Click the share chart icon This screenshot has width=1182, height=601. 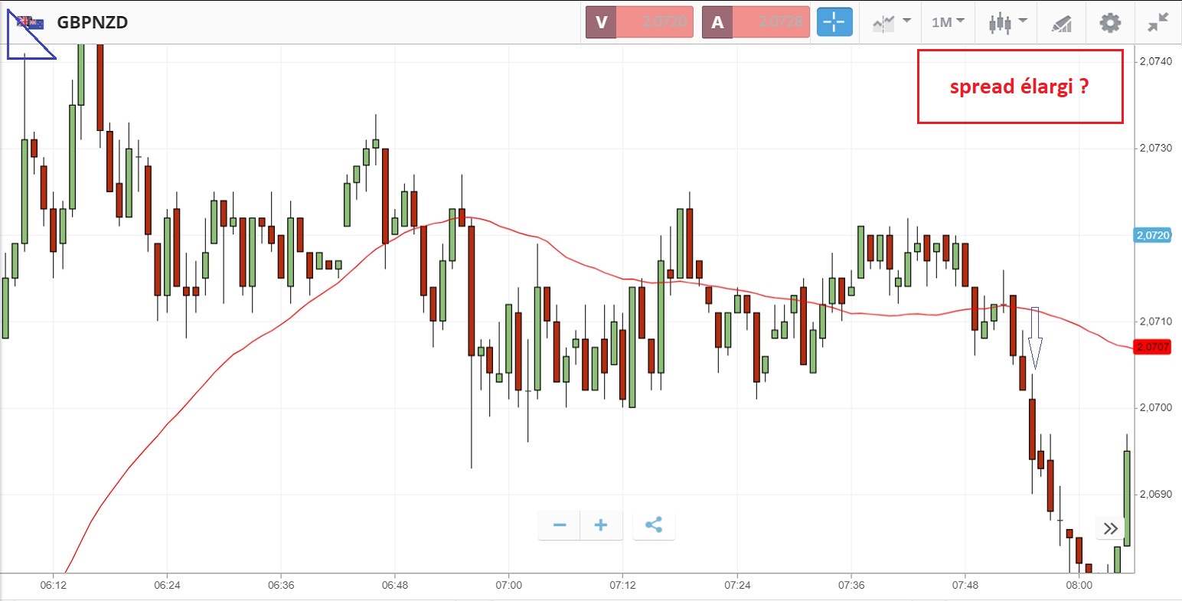pyautogui.click(x=654, y=525)
